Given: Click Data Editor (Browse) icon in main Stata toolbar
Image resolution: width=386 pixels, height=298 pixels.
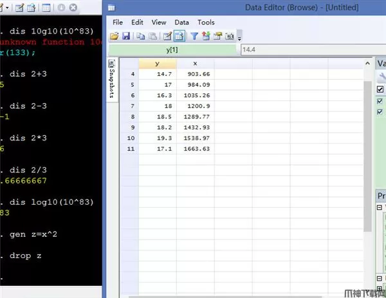Looking at the screenshot, I should click(x=32, y=8).
